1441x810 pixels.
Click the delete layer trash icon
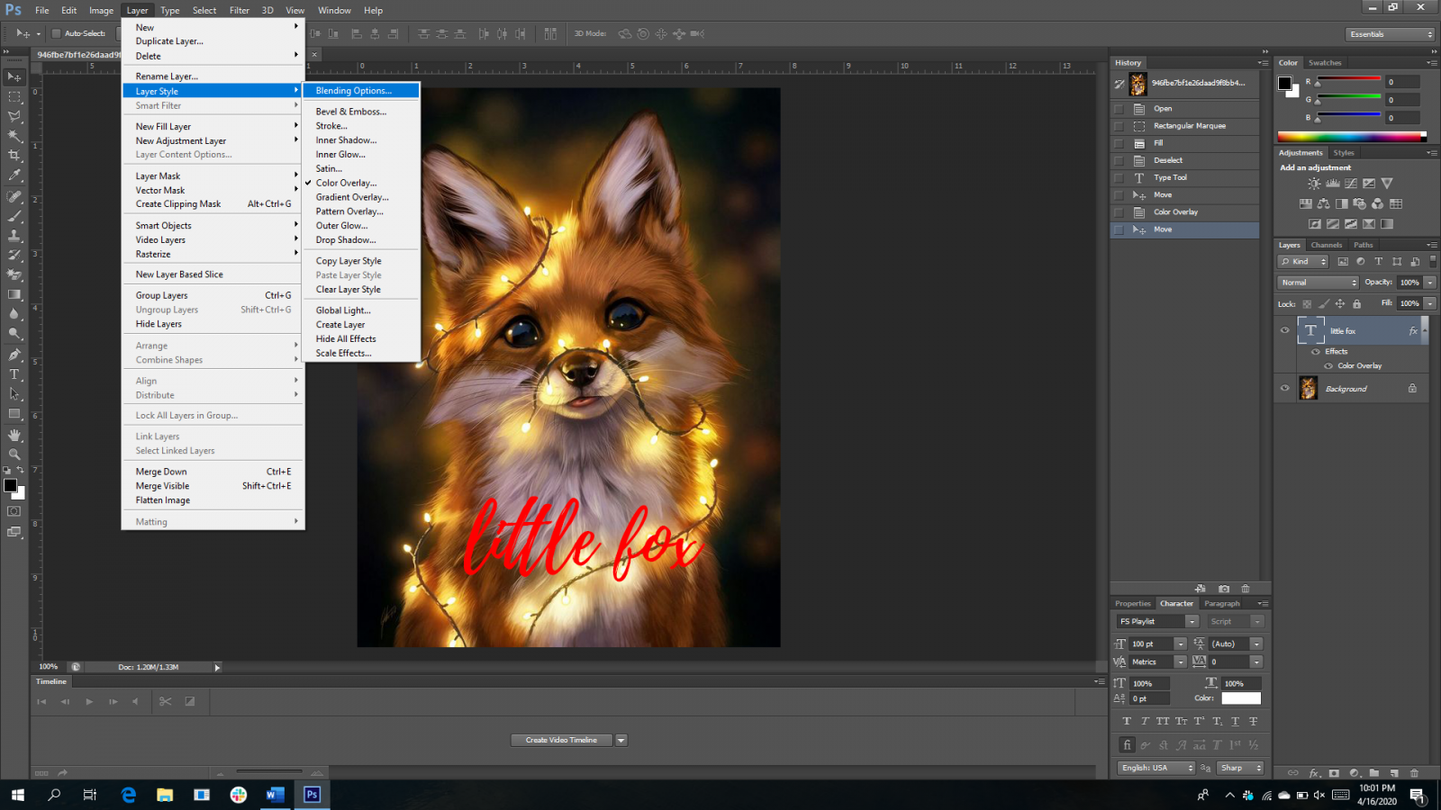click(x=1414, y=772)
